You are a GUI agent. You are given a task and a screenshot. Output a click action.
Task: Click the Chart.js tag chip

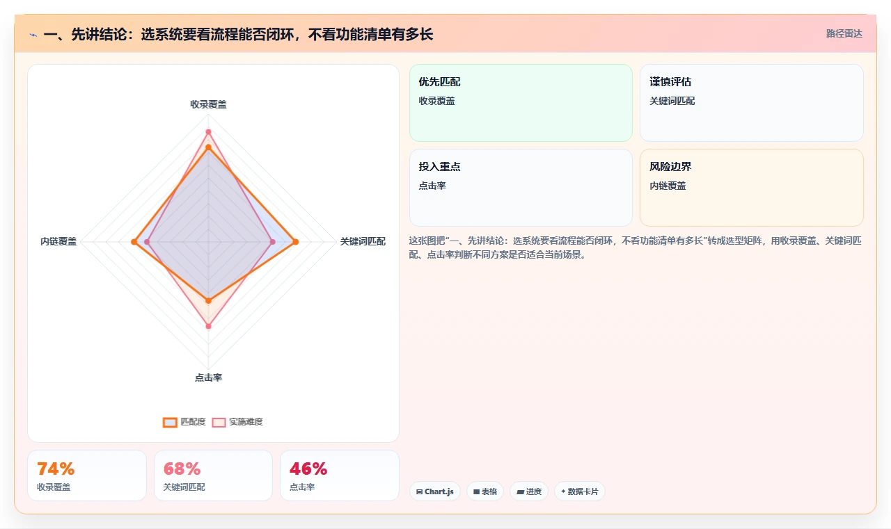(435, 491)
